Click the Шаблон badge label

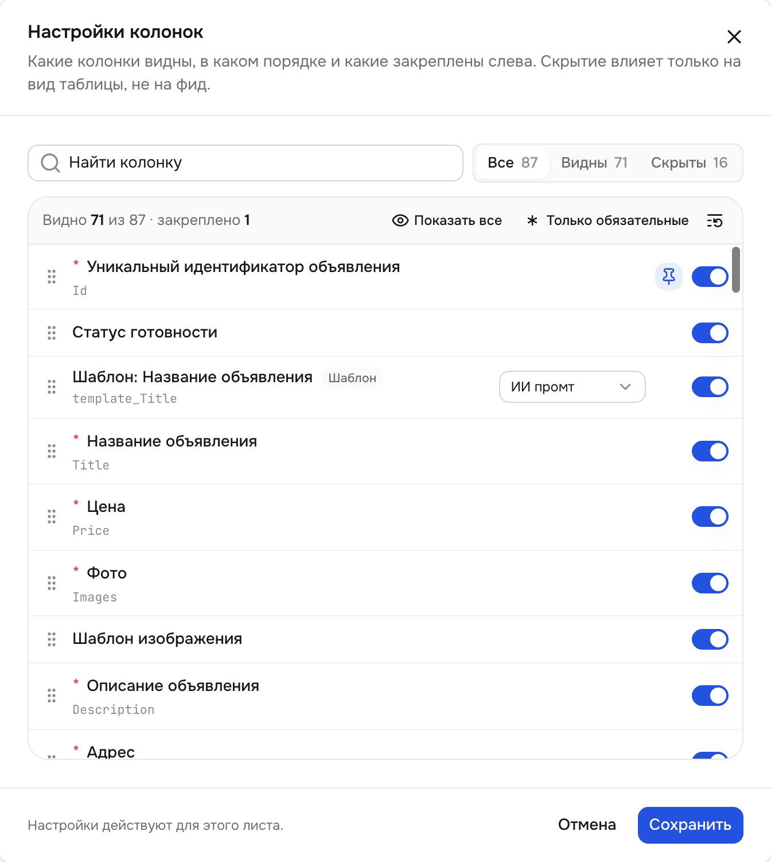[x=352, y=378]
